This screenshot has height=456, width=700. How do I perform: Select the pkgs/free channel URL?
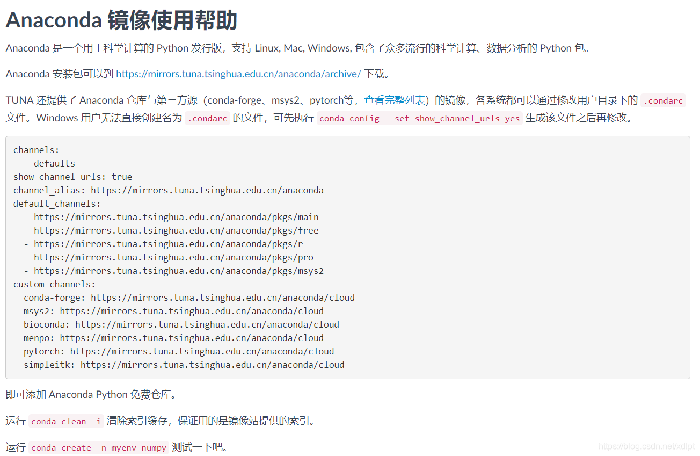pyautogui.click(x=175, y=230)
